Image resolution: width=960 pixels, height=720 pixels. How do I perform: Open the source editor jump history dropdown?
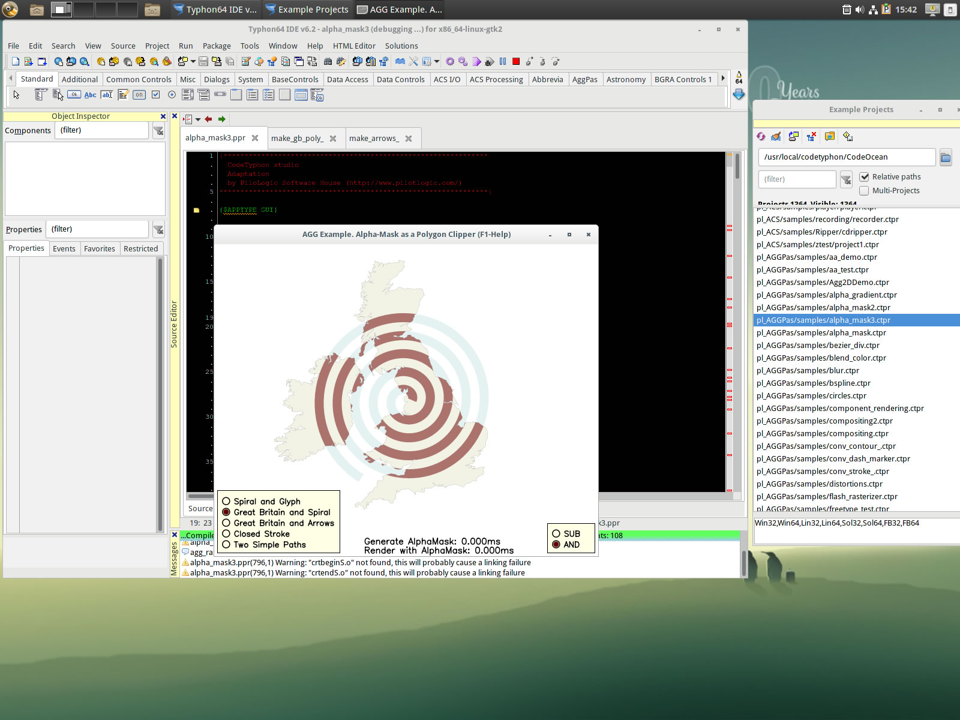(198, 119)
